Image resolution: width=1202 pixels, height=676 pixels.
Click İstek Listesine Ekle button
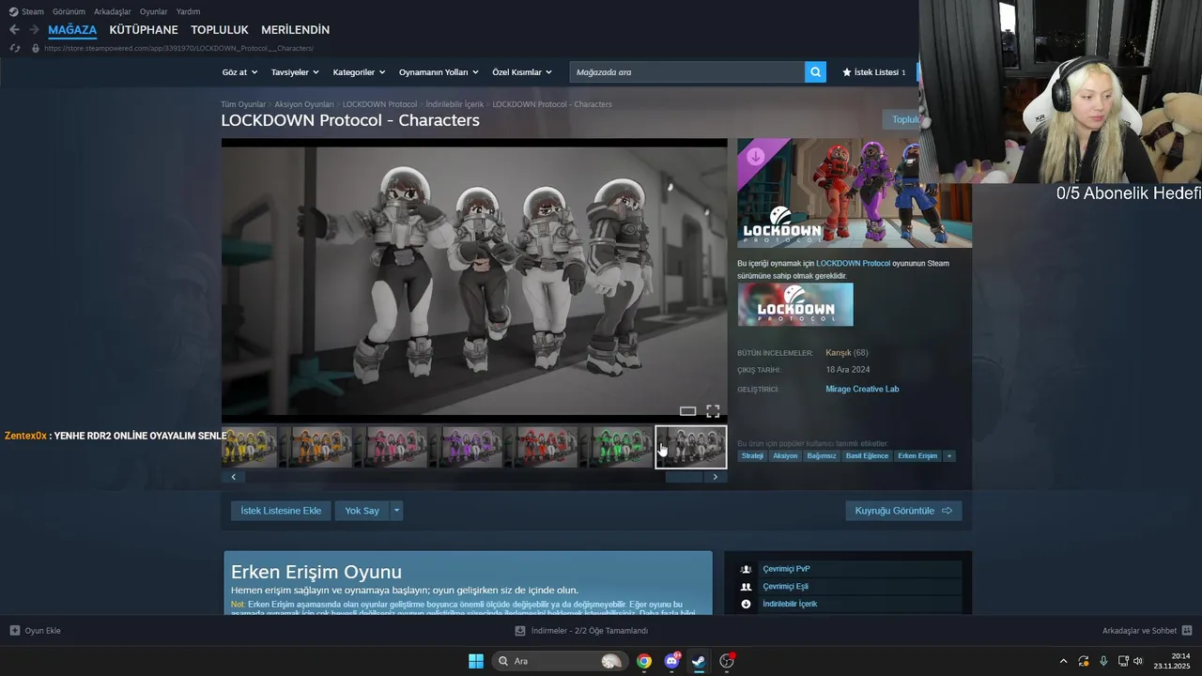pyautogui.click(x=281, y=511)
